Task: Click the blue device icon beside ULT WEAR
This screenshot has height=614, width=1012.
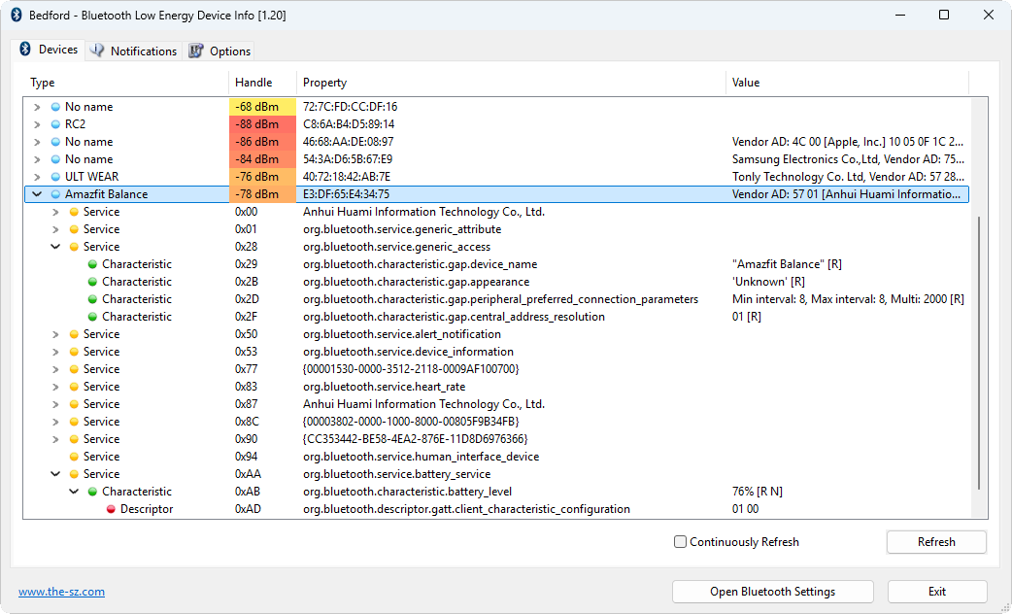Action: pyautogui.click(x=55, y=177)
